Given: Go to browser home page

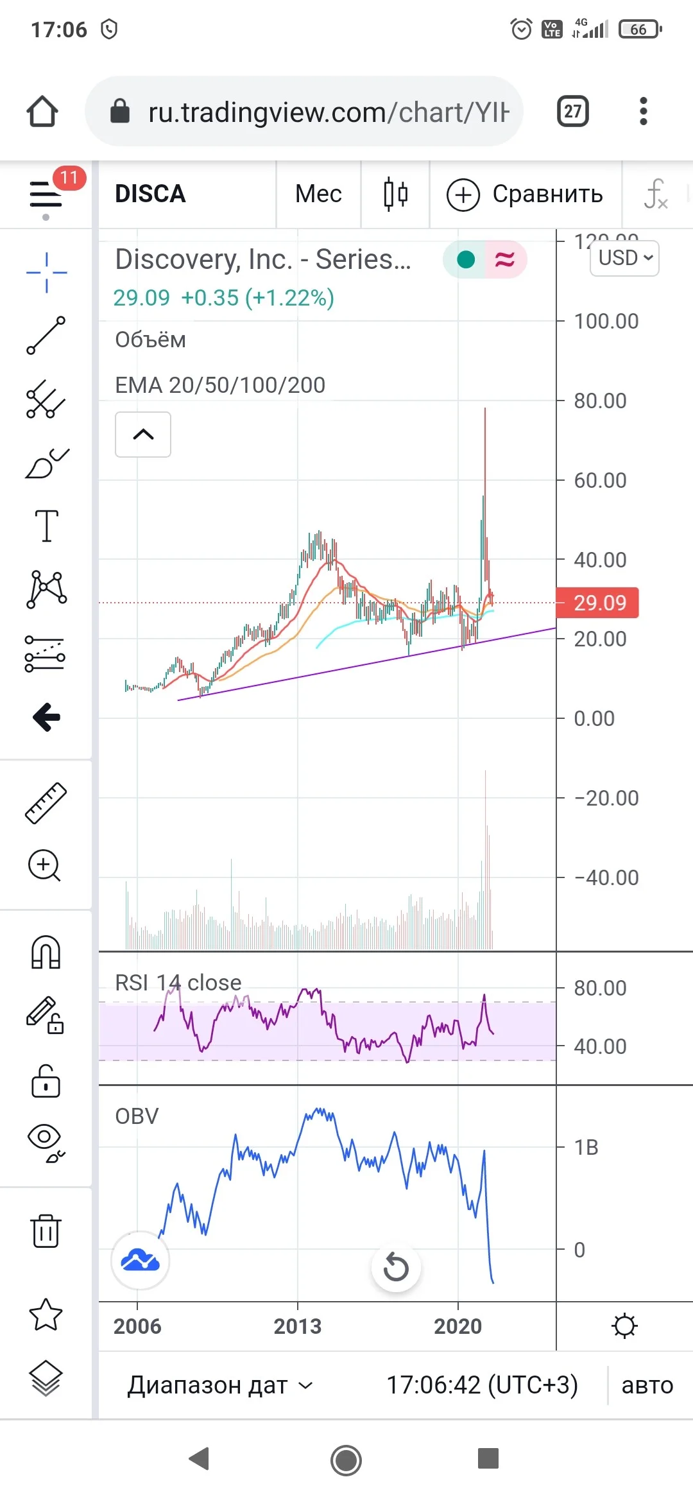Looking at the screenshot, I should click(x=42, y=111).
